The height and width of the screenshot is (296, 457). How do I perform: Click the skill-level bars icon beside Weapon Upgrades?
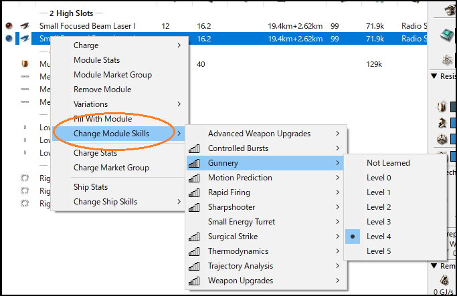coord(195,281)
